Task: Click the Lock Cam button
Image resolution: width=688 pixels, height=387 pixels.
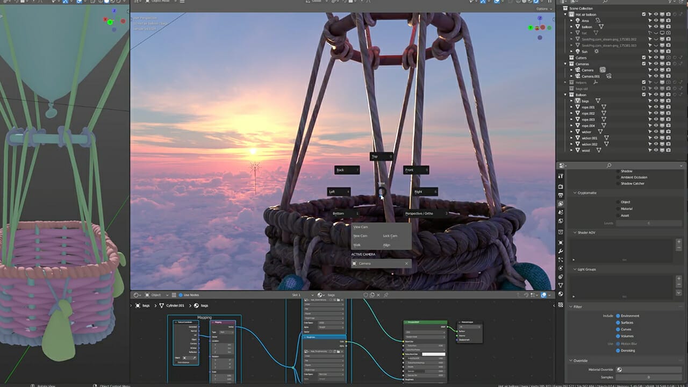Action: 390,236
